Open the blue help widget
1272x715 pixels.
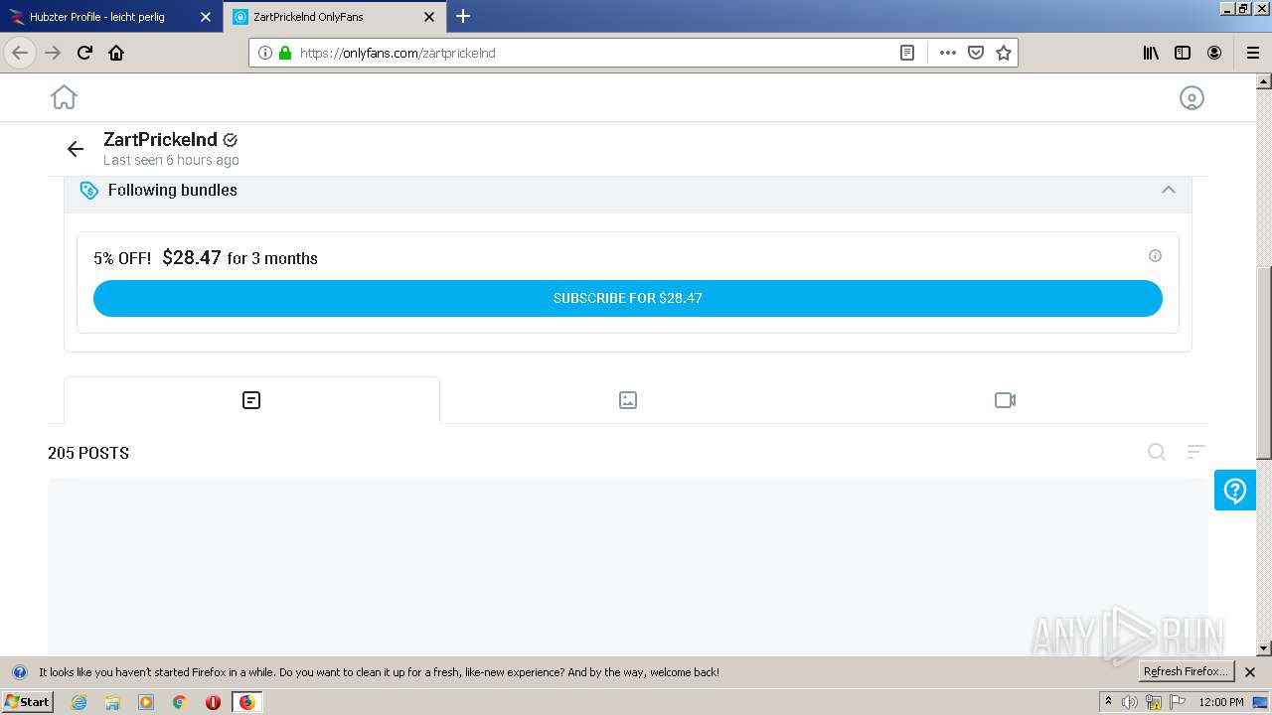[1235, 491]
